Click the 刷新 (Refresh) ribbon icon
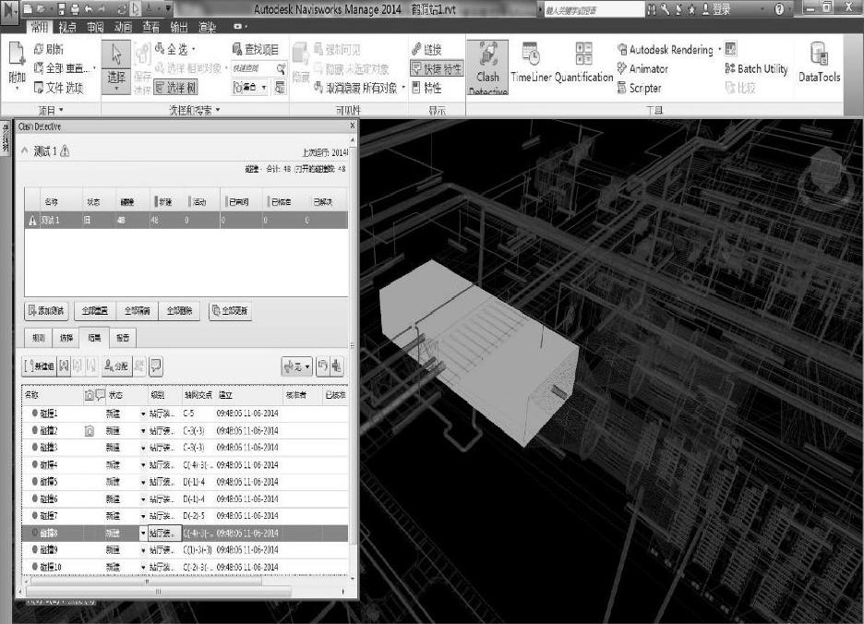 (x=39, y=50)
